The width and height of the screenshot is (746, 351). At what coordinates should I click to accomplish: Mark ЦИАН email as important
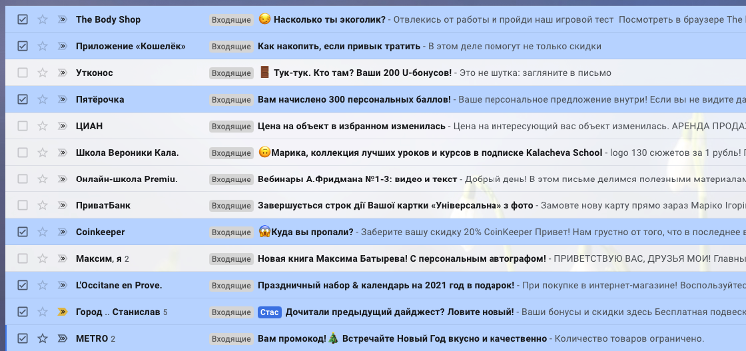coord(63,126)
